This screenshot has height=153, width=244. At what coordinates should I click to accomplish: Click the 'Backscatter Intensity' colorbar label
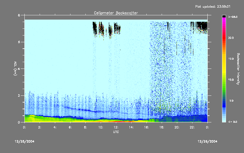pyautogui.click(x=238, y=69)
